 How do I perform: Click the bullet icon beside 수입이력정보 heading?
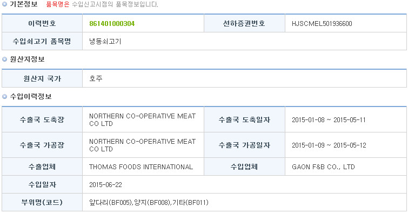click(4, 97)
